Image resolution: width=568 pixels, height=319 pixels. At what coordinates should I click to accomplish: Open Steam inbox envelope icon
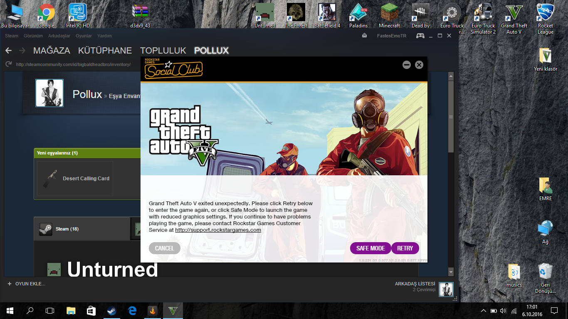(364, 36)
